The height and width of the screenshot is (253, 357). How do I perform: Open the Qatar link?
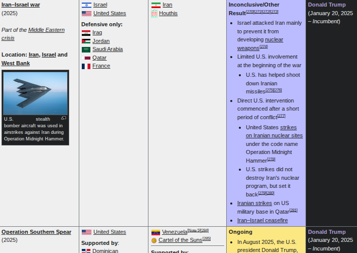click(x=99, y=58)
